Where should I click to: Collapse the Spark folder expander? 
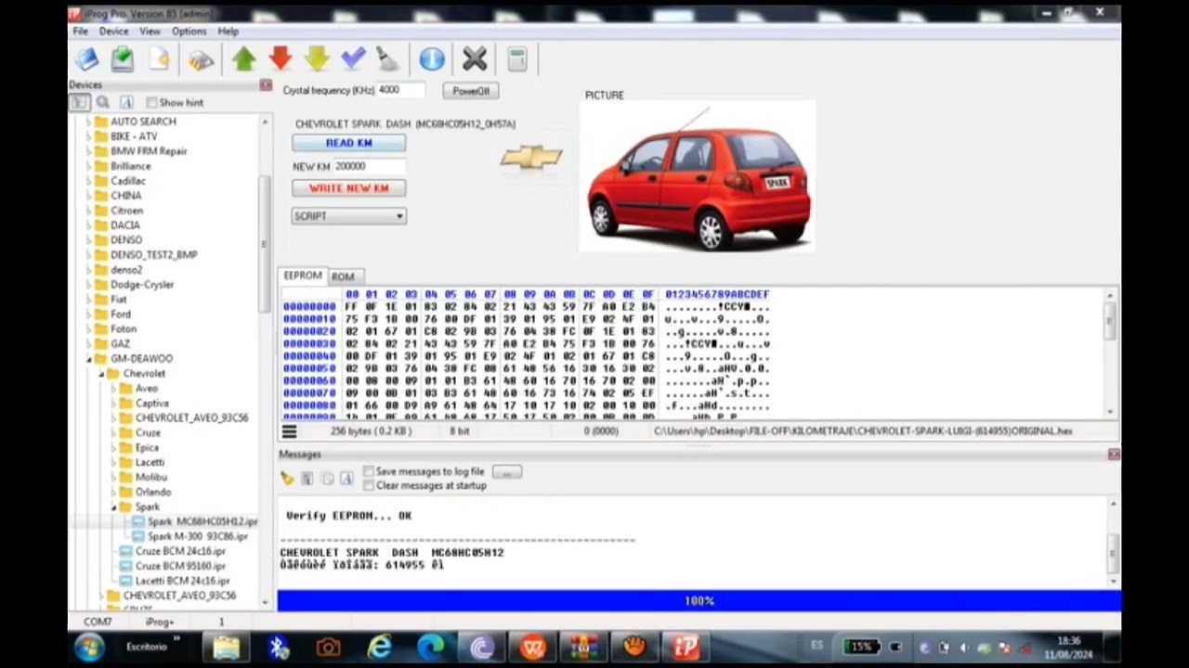point(114,507)
